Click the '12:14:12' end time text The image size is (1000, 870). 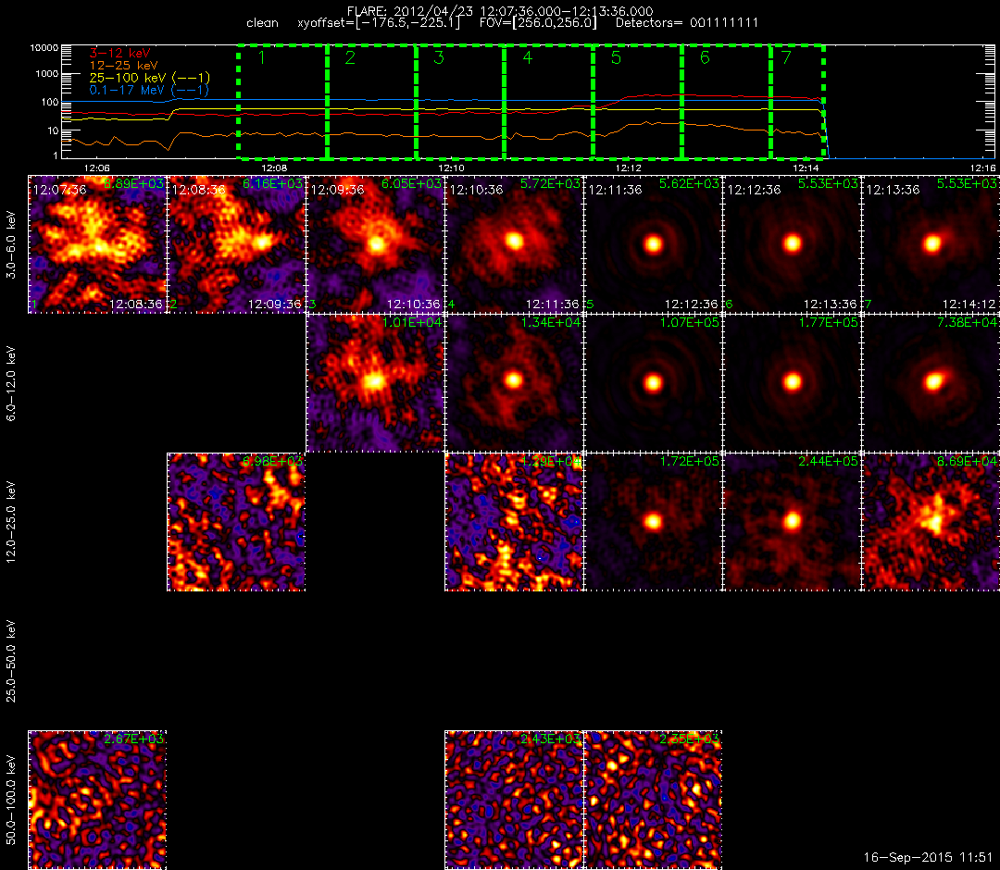[969, 304]
